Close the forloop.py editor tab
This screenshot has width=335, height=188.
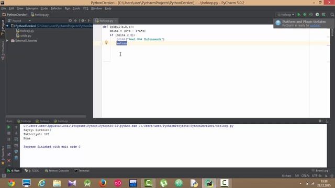pyautogui.click(x=116, y=21)
